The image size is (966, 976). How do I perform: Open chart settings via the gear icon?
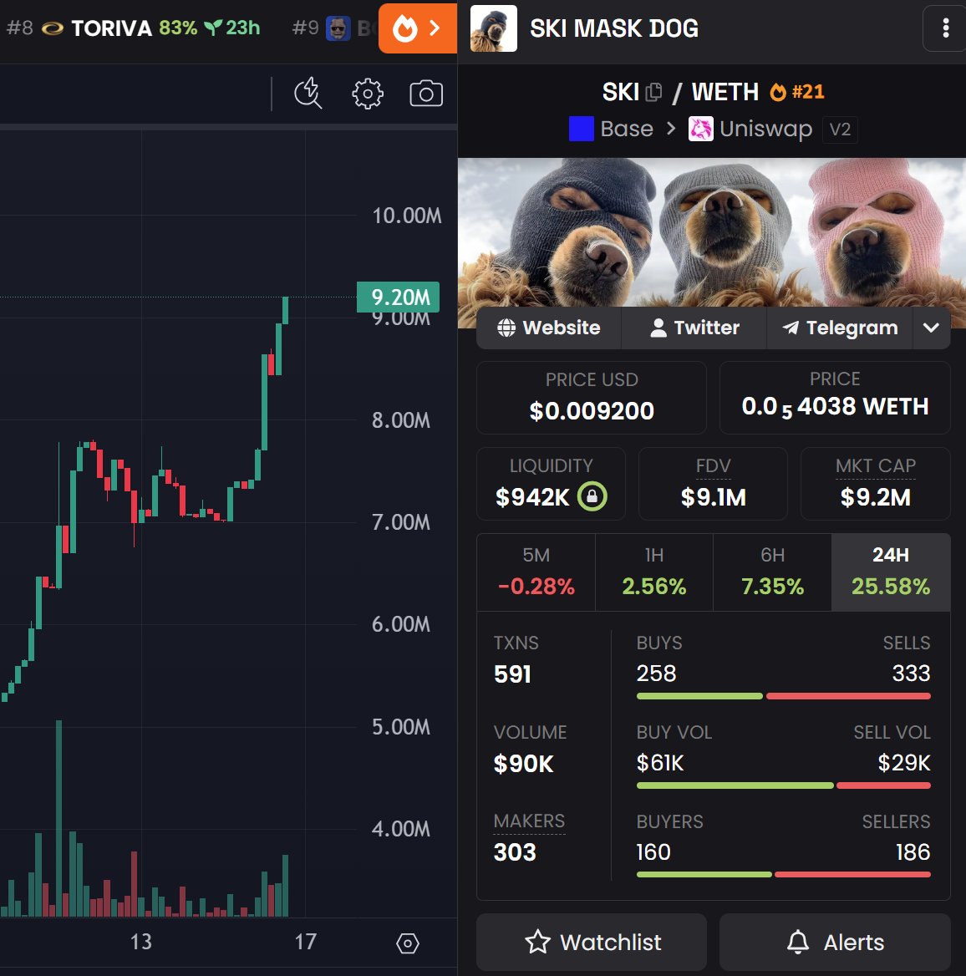(x=367, y=94)
